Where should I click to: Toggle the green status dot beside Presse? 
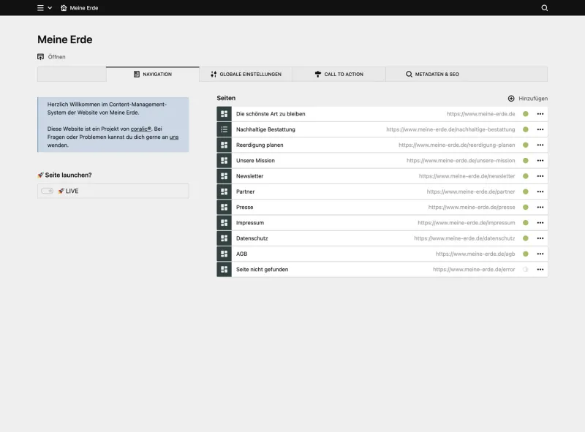click(x=525, y=207)
